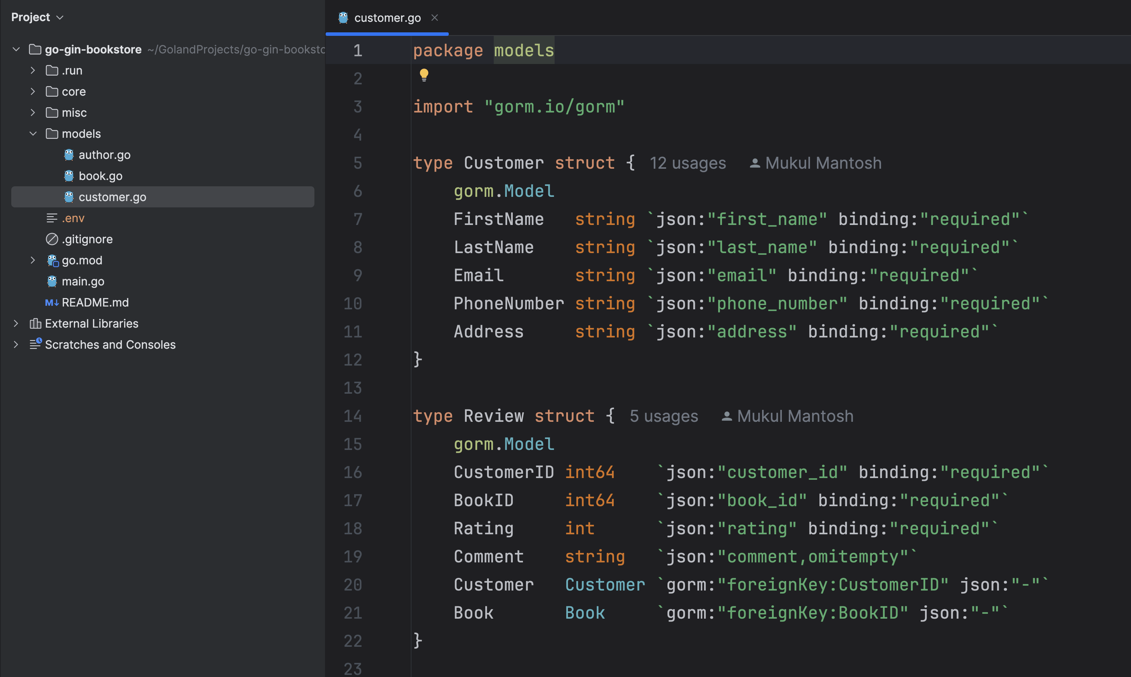Expand the .run folder

(32, 70)
